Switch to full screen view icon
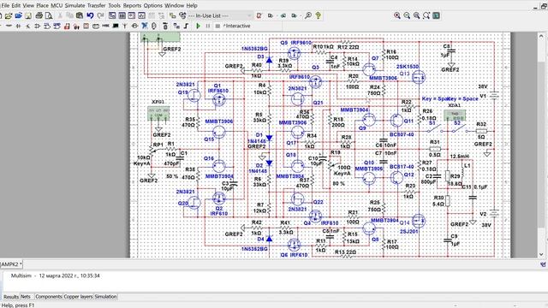 [x=436, y=15]
